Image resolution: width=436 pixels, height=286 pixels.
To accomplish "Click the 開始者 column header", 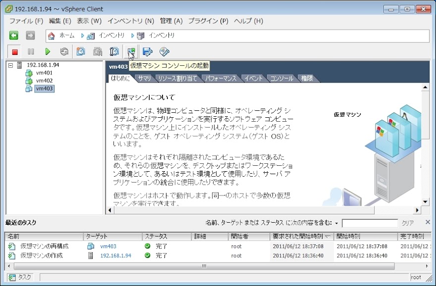I will (249, 237).
